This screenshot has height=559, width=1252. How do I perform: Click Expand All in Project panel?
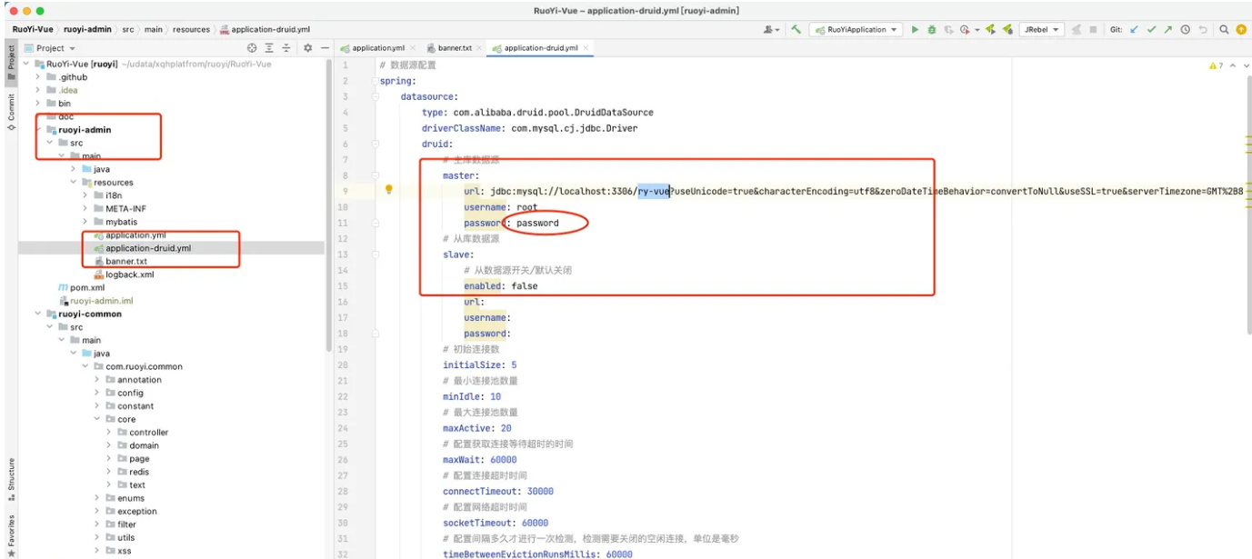[x=269, y=48]
